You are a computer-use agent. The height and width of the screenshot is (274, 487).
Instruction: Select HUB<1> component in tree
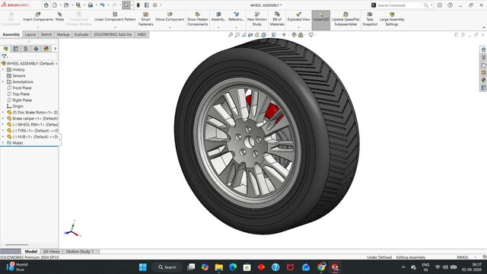(x=32, y=137)
